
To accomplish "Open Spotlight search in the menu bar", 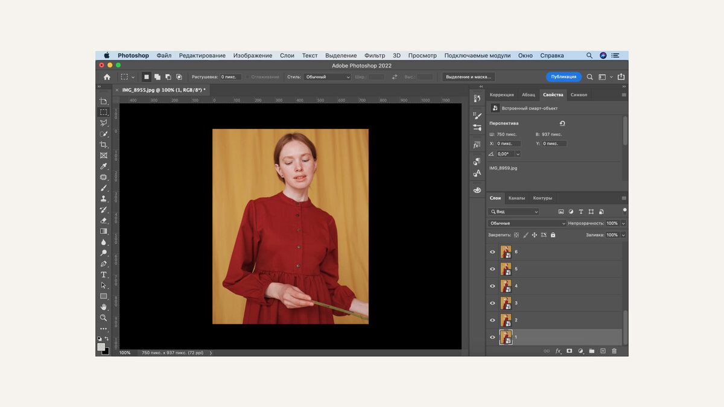I will click(589, 55).
